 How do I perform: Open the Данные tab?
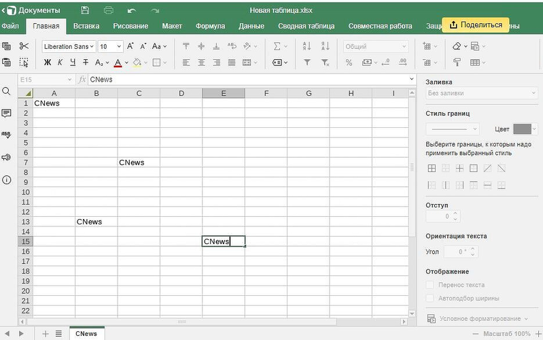(251, 26)
